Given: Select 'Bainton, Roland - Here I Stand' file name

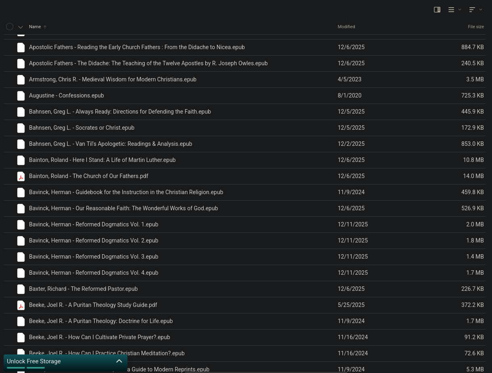Looking at the screenshot, I should pyautogui.click(x=102, y=160).
